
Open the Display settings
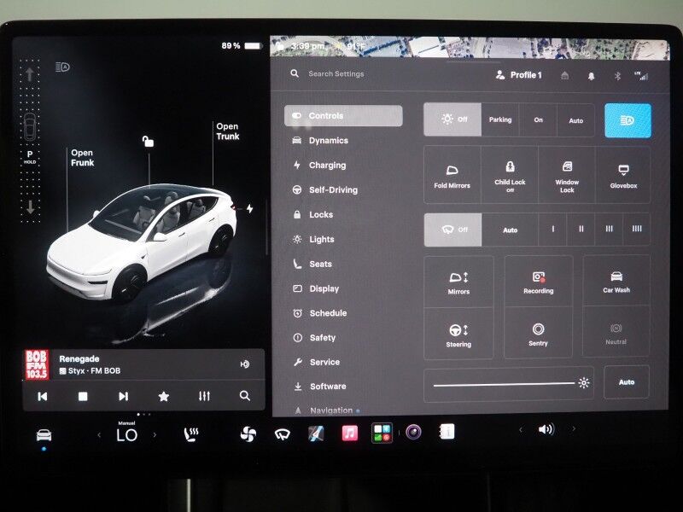316,288
